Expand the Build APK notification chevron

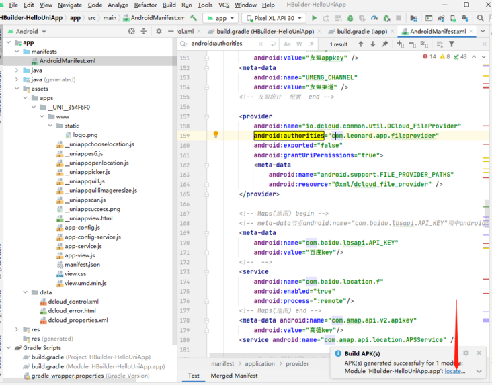tap(479, 371)
